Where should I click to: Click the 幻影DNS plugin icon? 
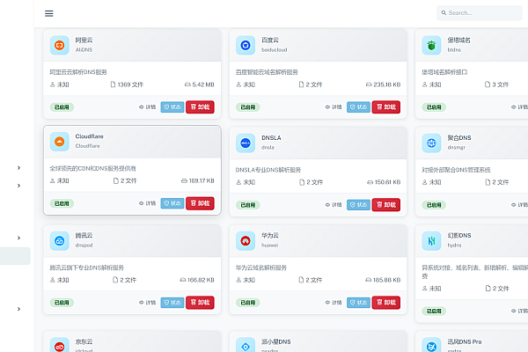[431, 241]
